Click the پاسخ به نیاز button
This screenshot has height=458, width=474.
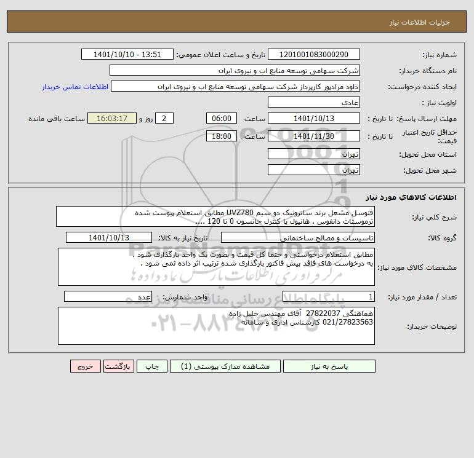coord(329,366)
